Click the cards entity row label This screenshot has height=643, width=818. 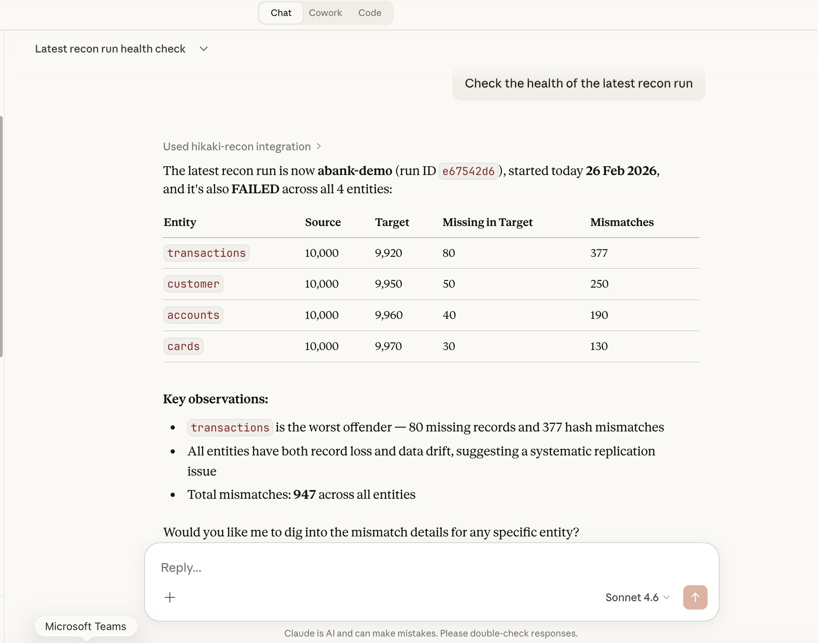click(x=184, y=346)
